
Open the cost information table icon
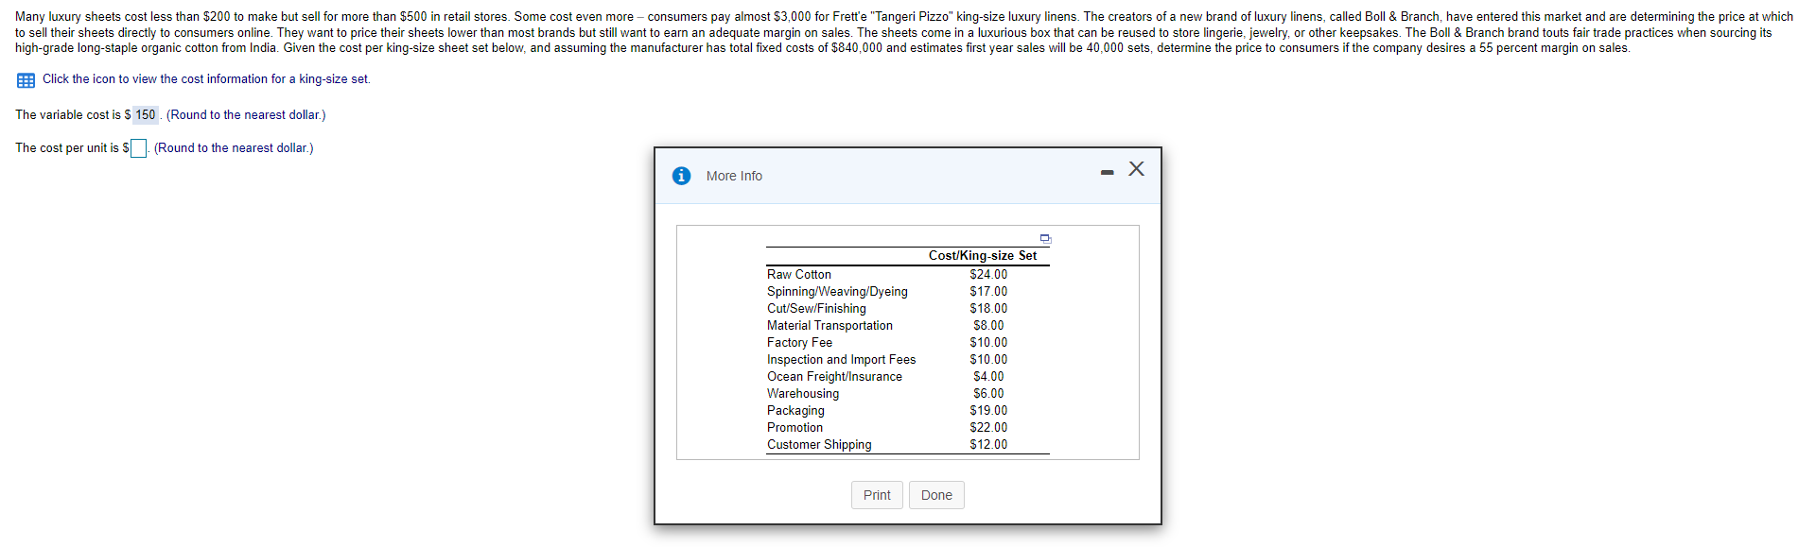point(26,80)
